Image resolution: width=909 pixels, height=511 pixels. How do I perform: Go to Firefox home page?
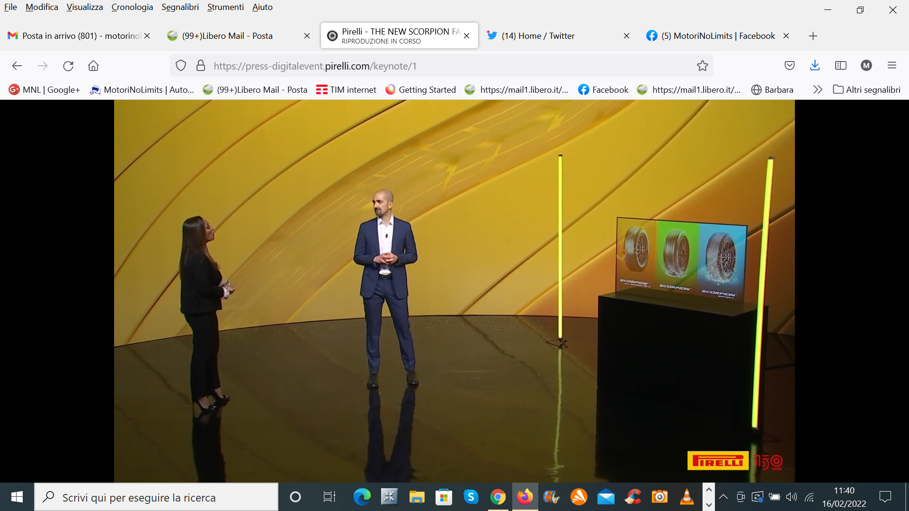93,66
